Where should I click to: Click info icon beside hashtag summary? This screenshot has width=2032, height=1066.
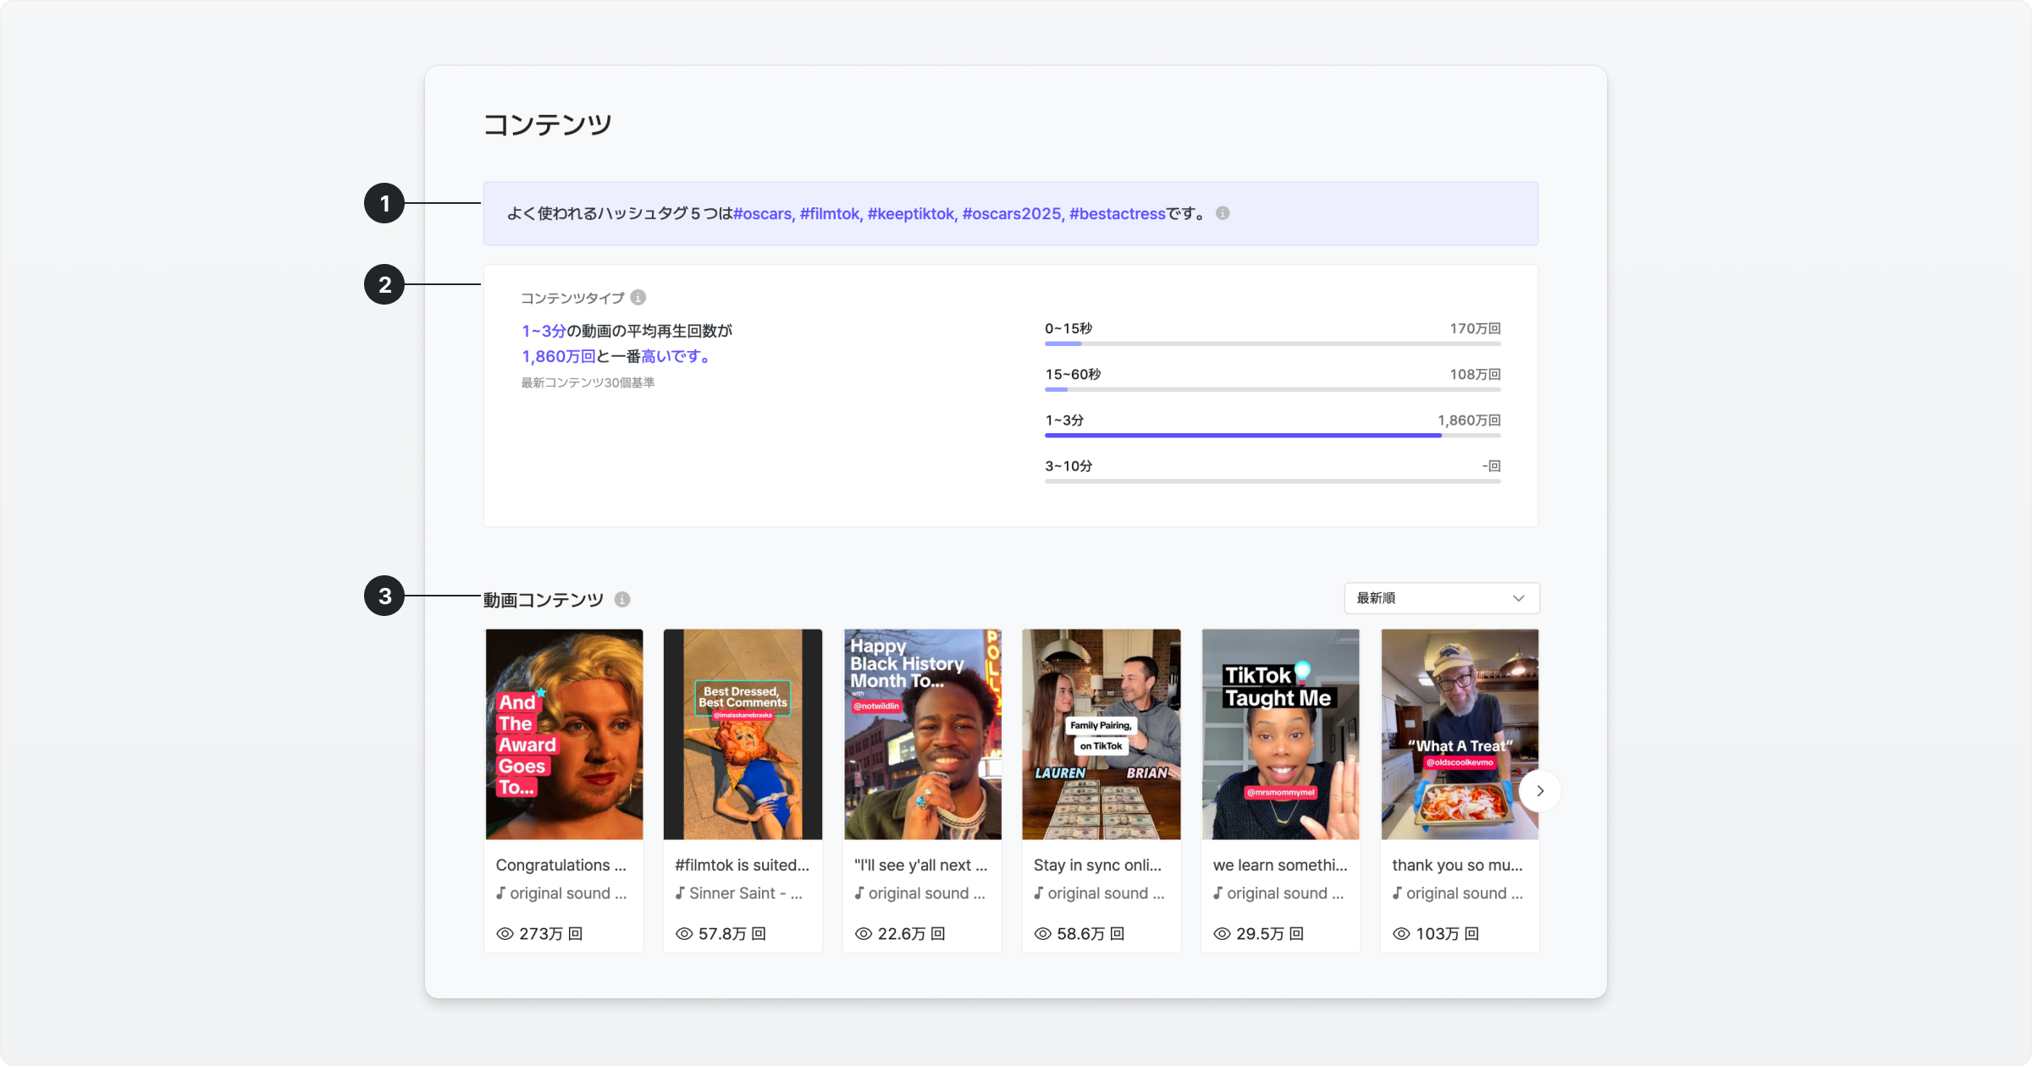pyautogui.click(x=1223, y=213)
